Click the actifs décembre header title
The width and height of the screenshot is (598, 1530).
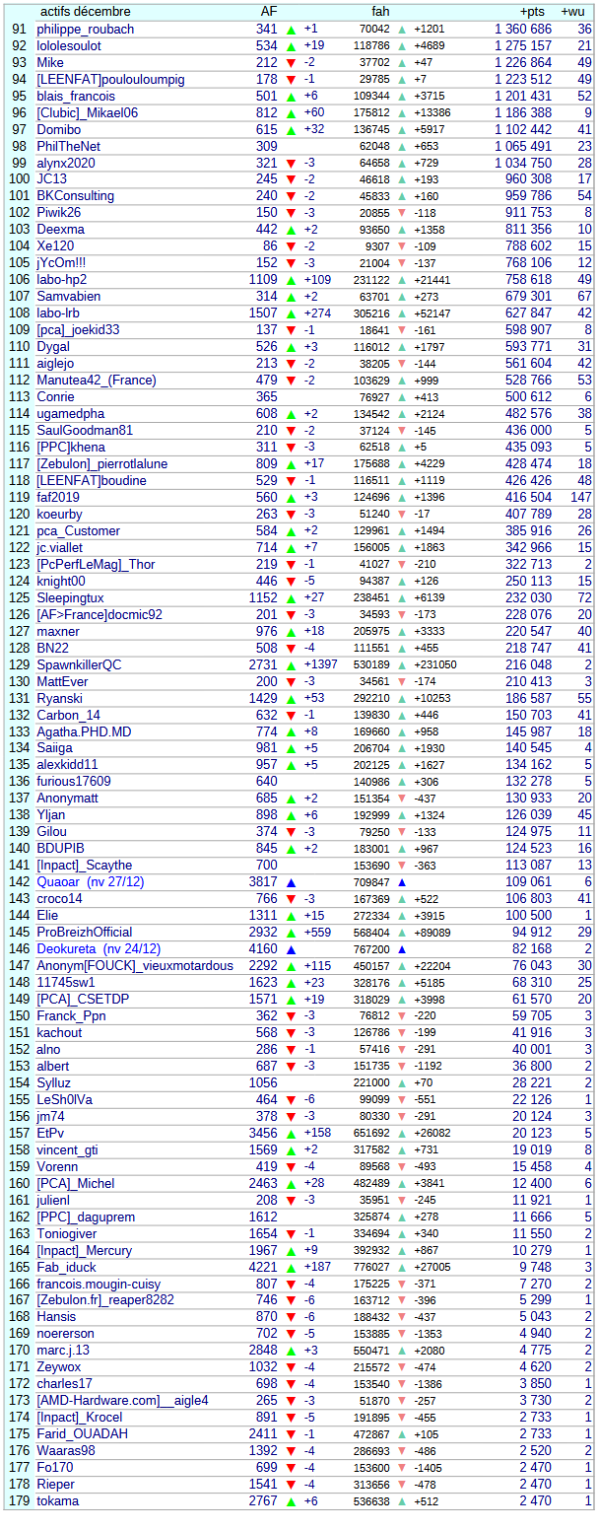click(85, 11)
